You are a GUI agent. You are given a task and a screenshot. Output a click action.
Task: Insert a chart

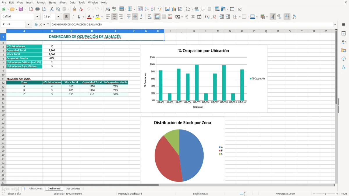coord(174,9)
